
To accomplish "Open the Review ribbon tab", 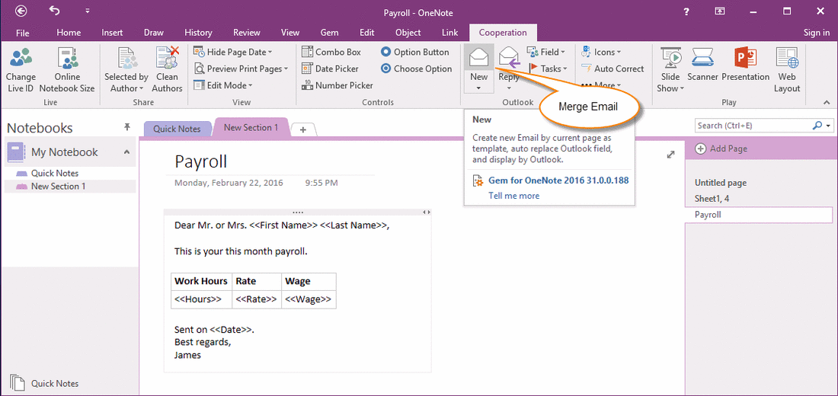I will tap(247, 33).
